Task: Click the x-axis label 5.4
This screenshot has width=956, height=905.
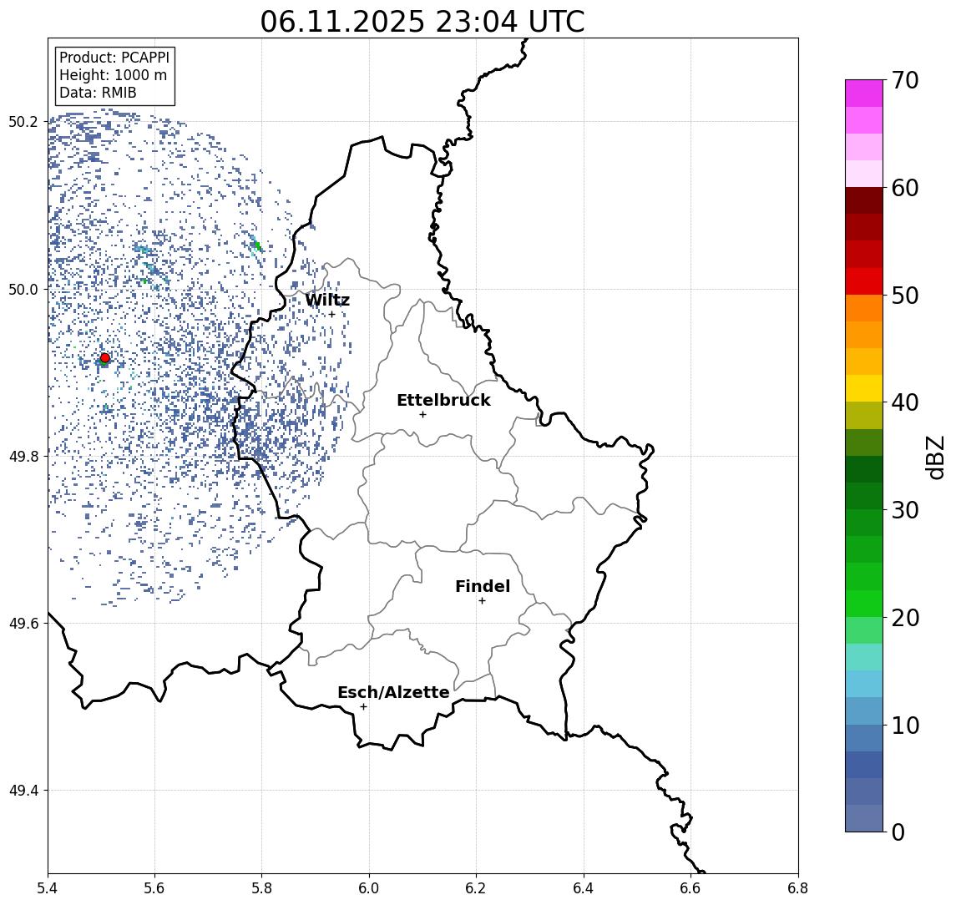Action: point(48,888)
